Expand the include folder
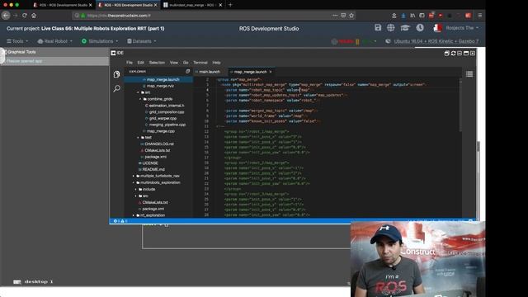Image resolution: width=528 pixels, height=297 pixels. (x=146, y=189)
